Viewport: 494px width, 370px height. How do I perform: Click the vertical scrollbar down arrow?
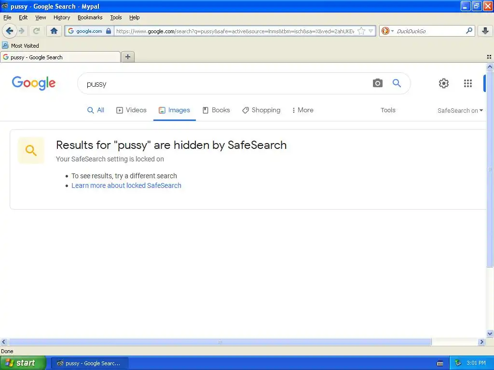pos(490,334)
